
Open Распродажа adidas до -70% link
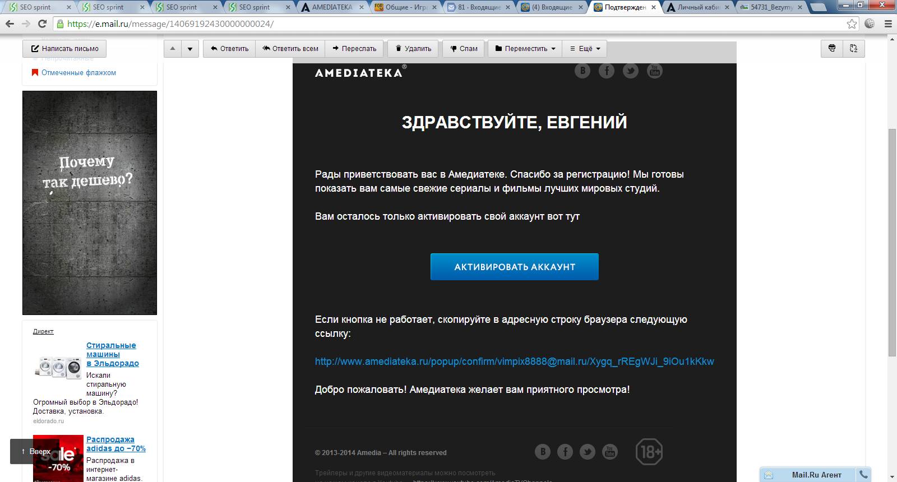tap(115, 444)
